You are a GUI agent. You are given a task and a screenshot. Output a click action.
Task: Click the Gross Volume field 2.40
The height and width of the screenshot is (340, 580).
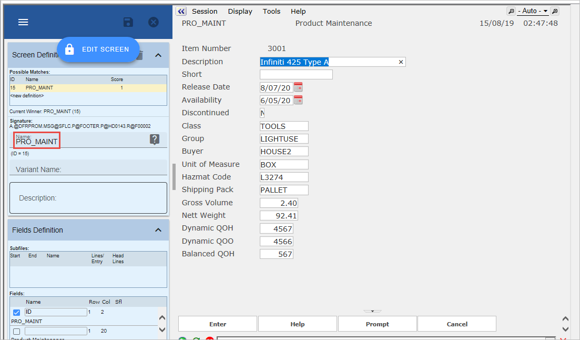tap(279, 203)
